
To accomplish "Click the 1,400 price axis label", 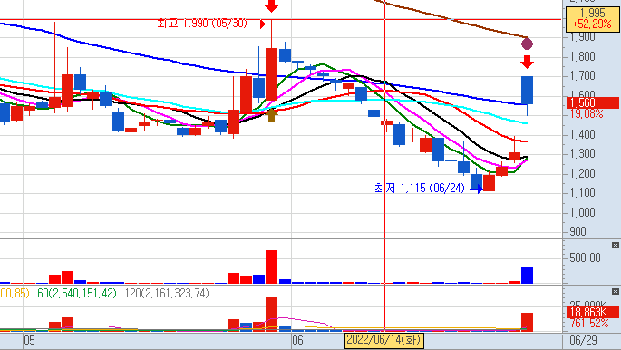I will 582,134.
